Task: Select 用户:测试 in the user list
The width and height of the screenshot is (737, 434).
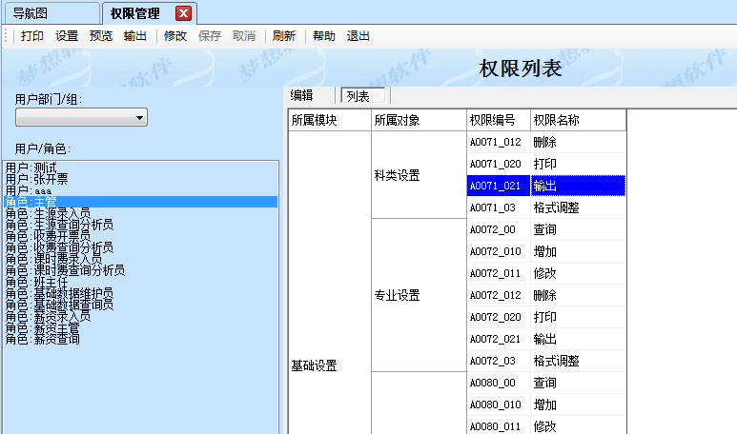Action: point(140,168)
